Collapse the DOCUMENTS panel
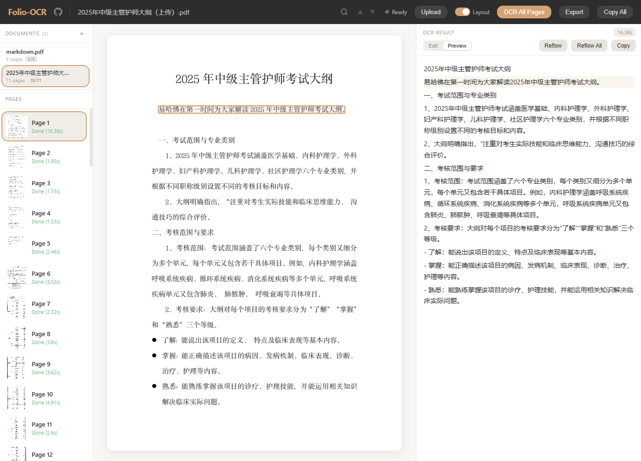The width and height of the screenshot is (641, 461). point(81,33)
